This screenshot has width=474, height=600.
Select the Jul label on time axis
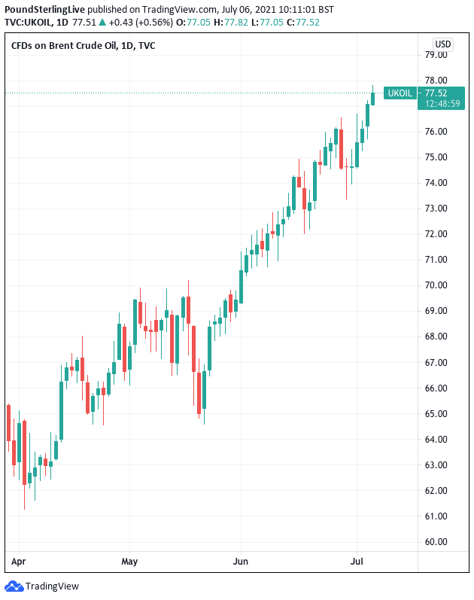[x=357, y=562]
